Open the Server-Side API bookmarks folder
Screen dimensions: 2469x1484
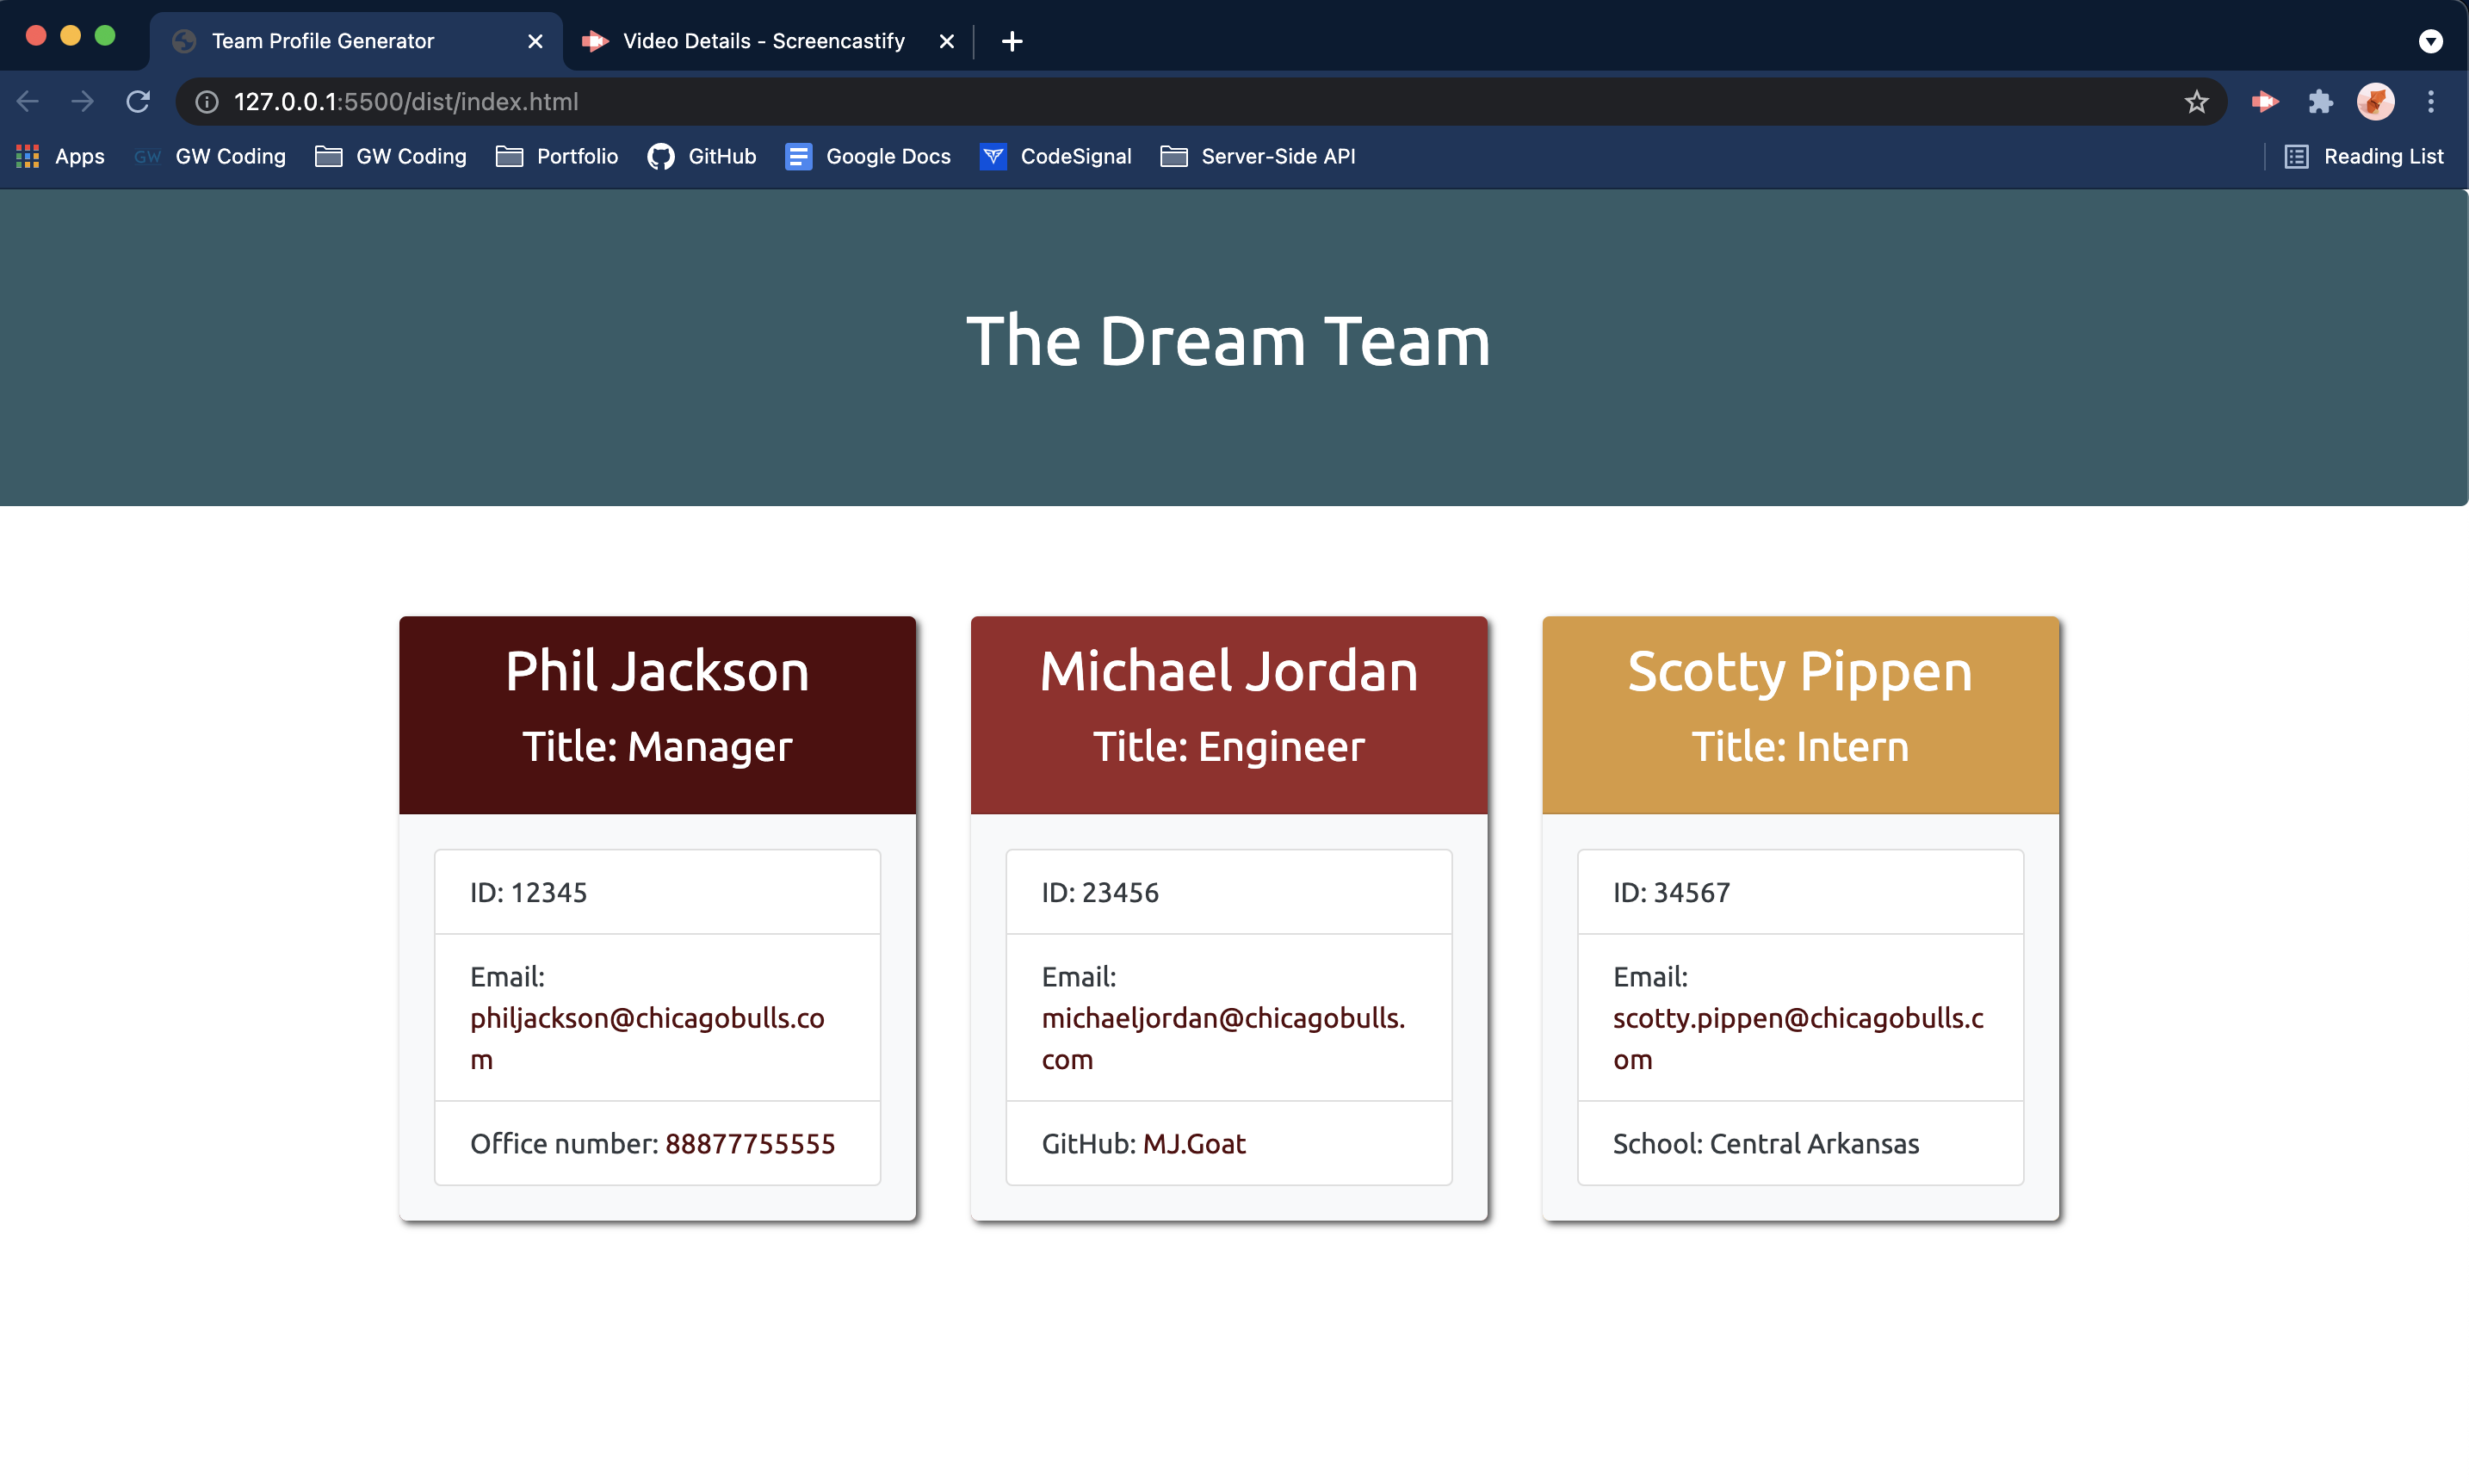click(x=1258, y=156)
